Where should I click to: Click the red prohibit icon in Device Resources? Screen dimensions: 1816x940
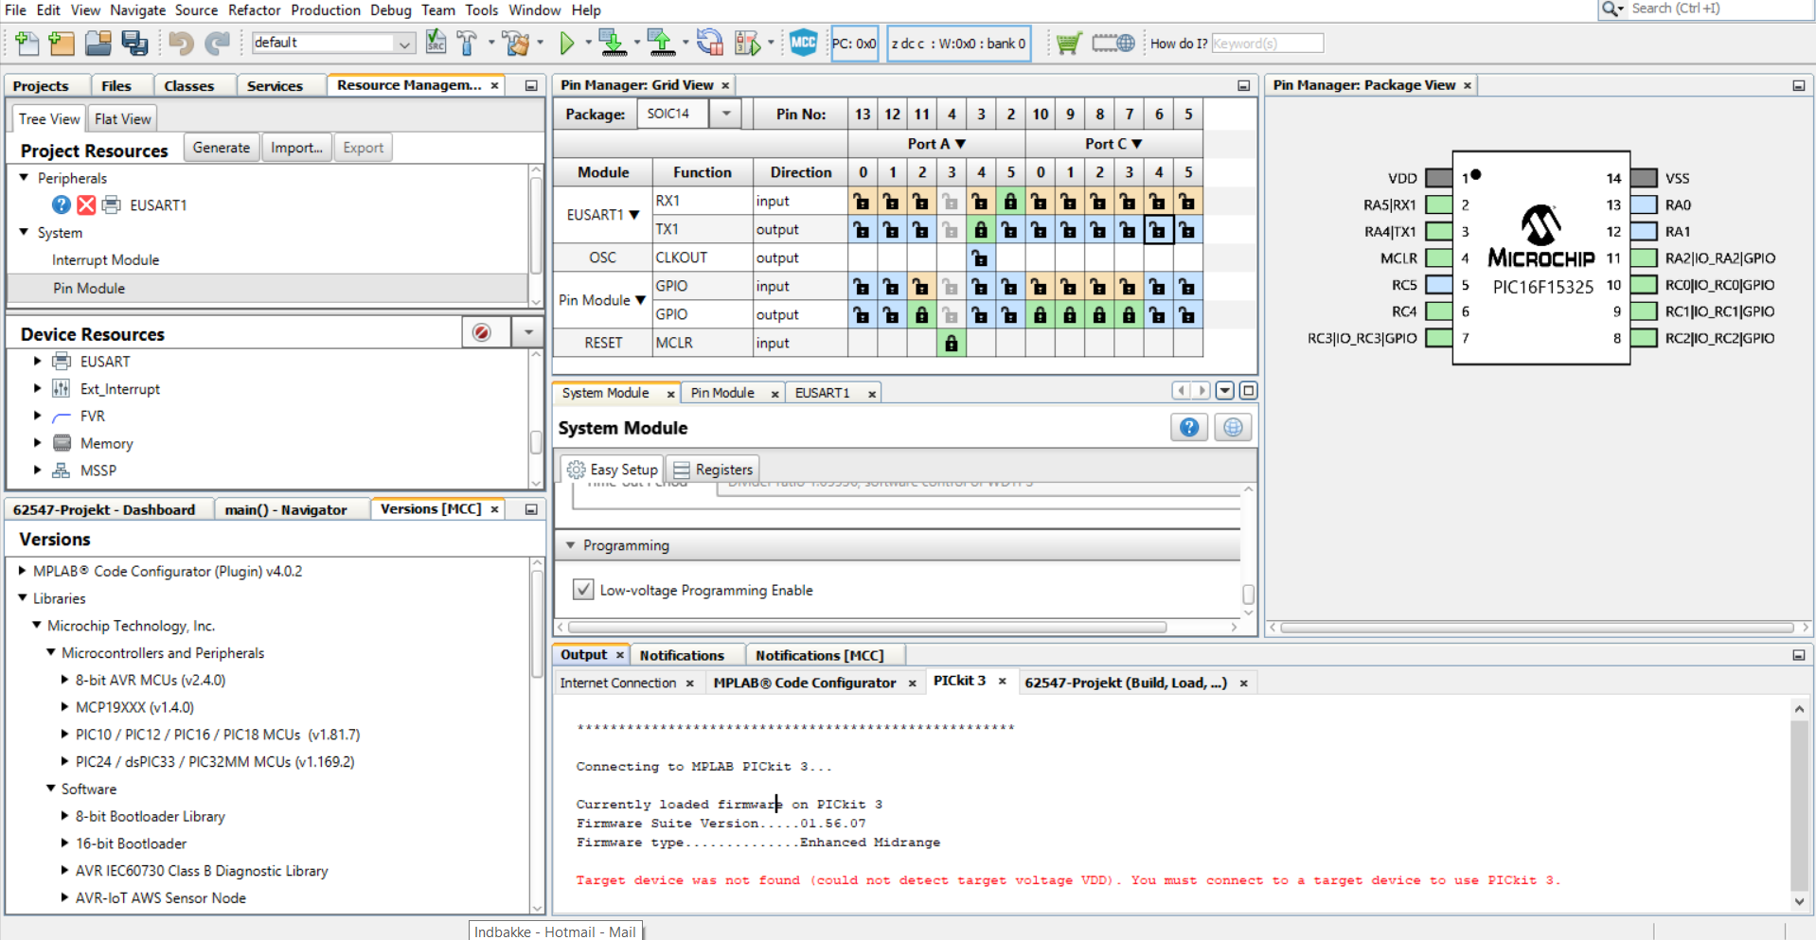tap(482, 332)
